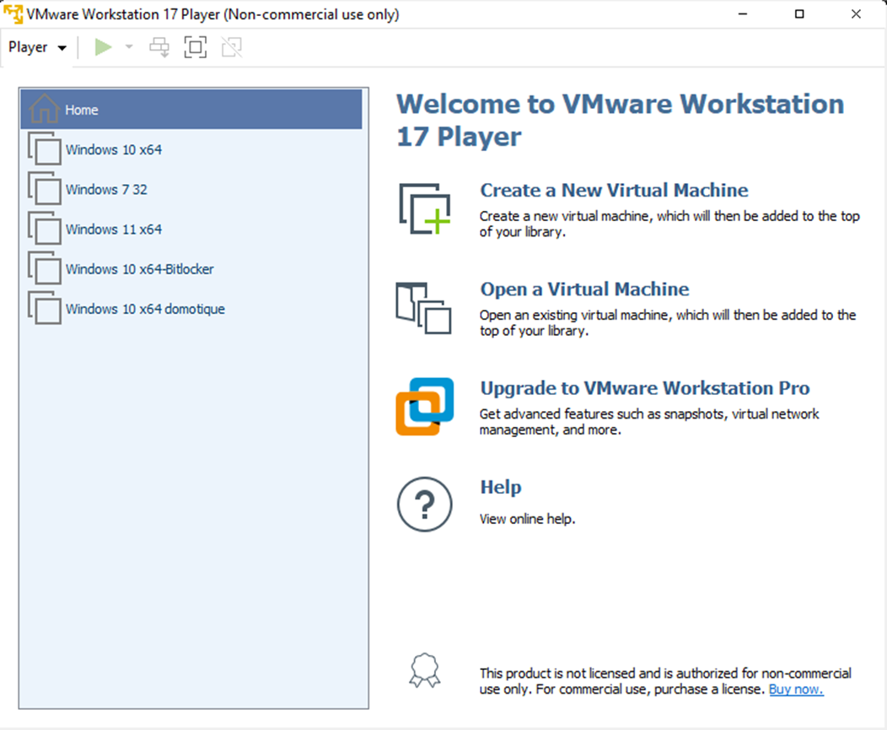Enter full screen mode via toolbar icon
Screen dimensions: 887x730
coord(195,47)
